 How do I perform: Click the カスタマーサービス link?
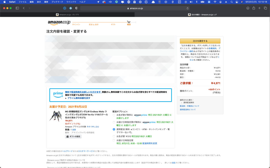pos(86,151)
